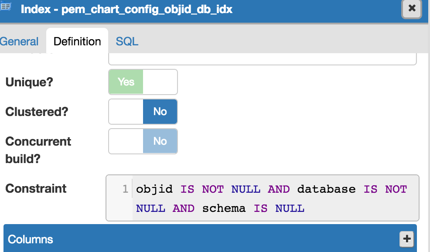Close the index properties dialog
The image size is (430, 252).
412,8
